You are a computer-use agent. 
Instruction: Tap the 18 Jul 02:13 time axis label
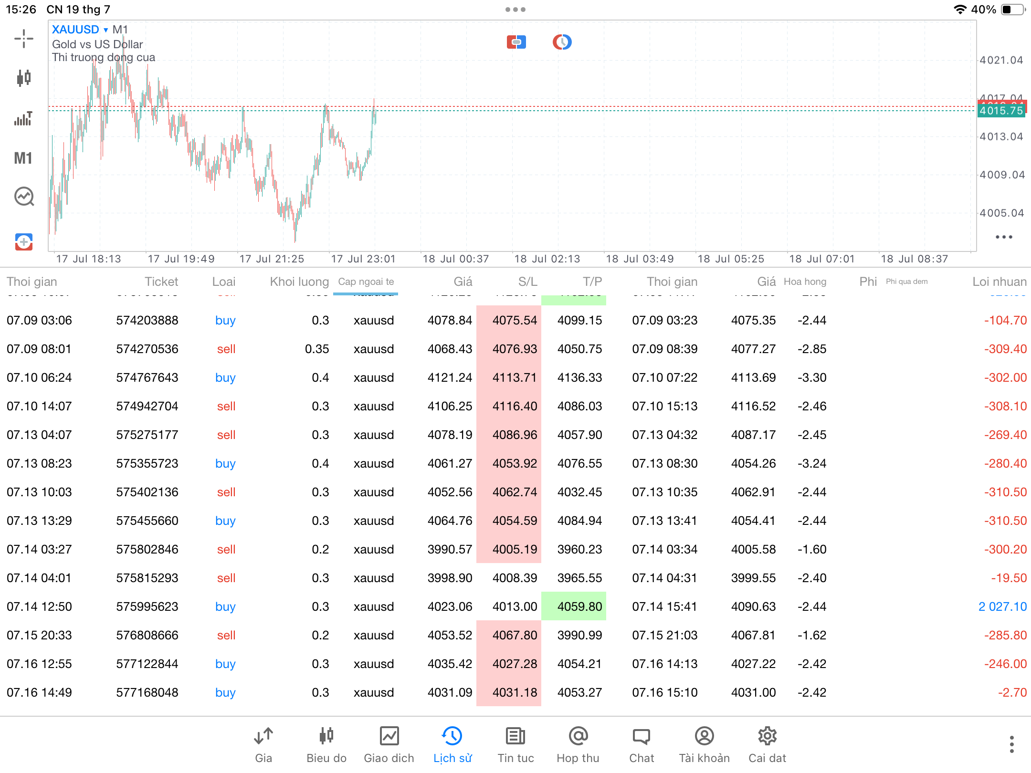[x=547, y=259]
